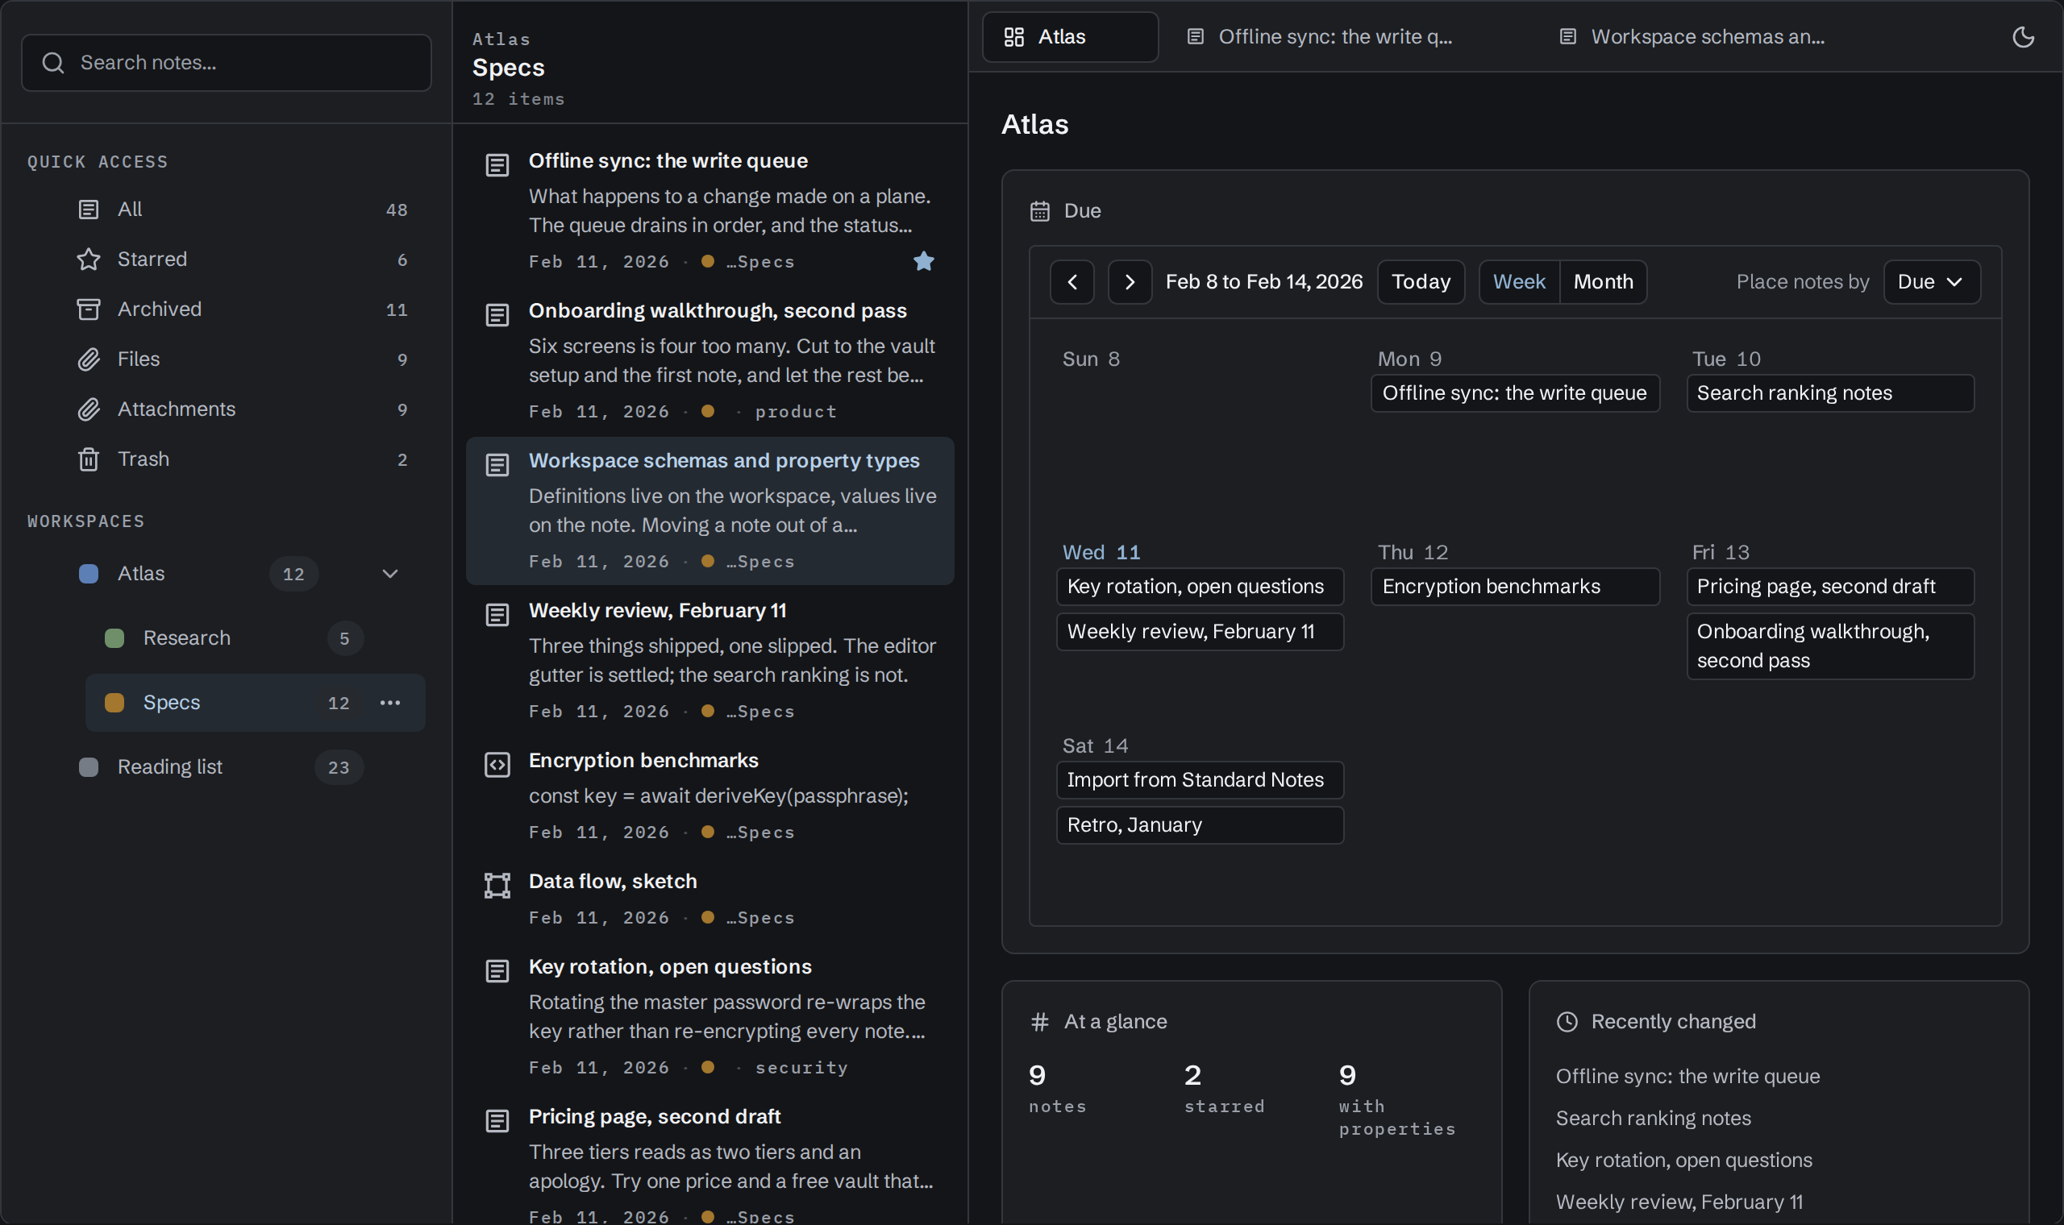2064x1225 pixels.
Task: Go to the next week
Action: 1130,282
